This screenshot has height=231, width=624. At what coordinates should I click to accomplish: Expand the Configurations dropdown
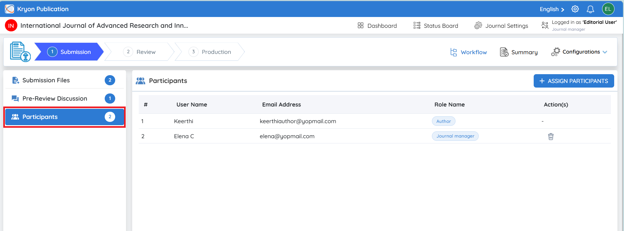pos(579,52)
